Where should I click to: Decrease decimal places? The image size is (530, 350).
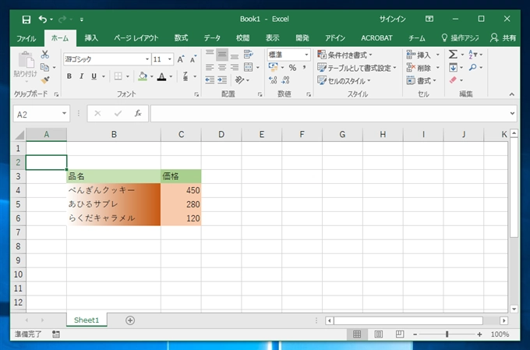[x=285, y=80]
